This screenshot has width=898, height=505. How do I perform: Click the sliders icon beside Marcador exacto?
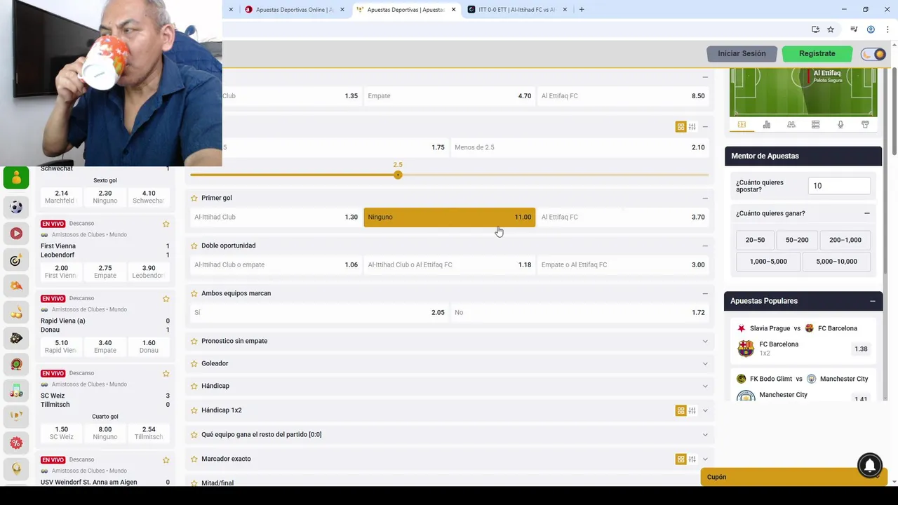692,459
